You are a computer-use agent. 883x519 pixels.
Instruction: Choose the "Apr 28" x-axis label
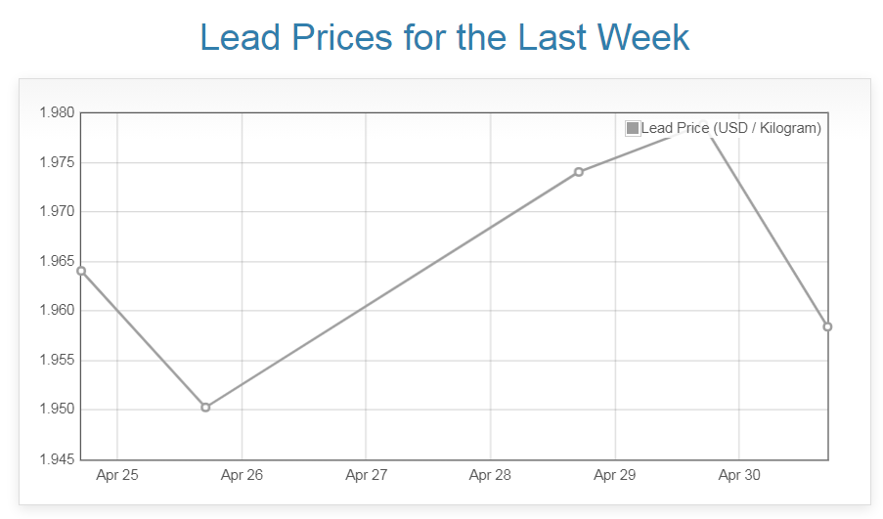(490, 476)
